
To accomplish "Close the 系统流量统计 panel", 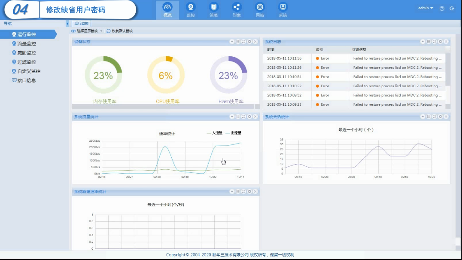I will pyautogui.click(x=255, y=117).
